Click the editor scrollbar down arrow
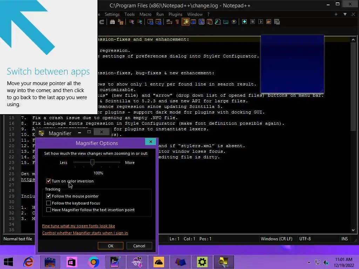The width and height of the screenshot is (359, 269). tap(353, 230)
